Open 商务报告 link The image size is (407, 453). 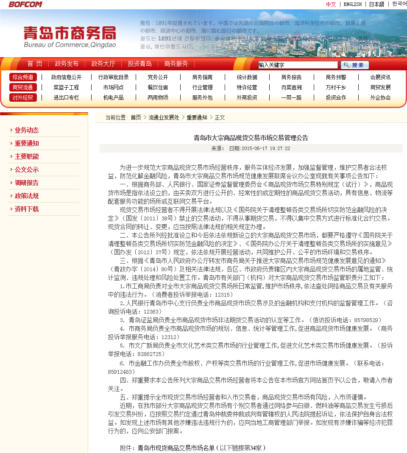[291, 77]
